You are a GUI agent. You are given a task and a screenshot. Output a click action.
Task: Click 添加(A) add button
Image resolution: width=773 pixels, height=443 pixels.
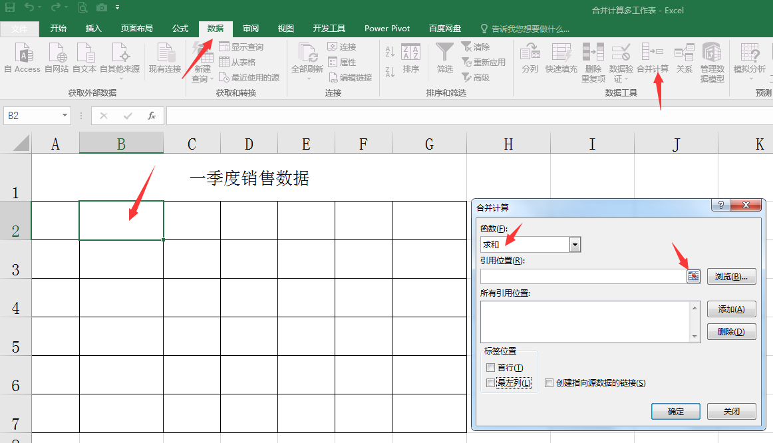[x=731, y=309]
